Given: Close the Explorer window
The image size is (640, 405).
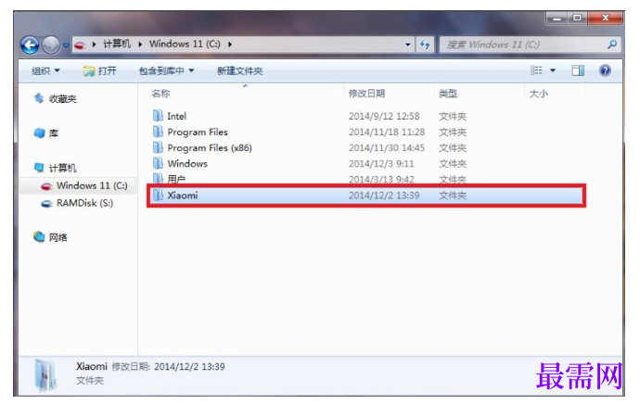Looking at the screenshot, I should pyautogui.click(x=606, y=18).
